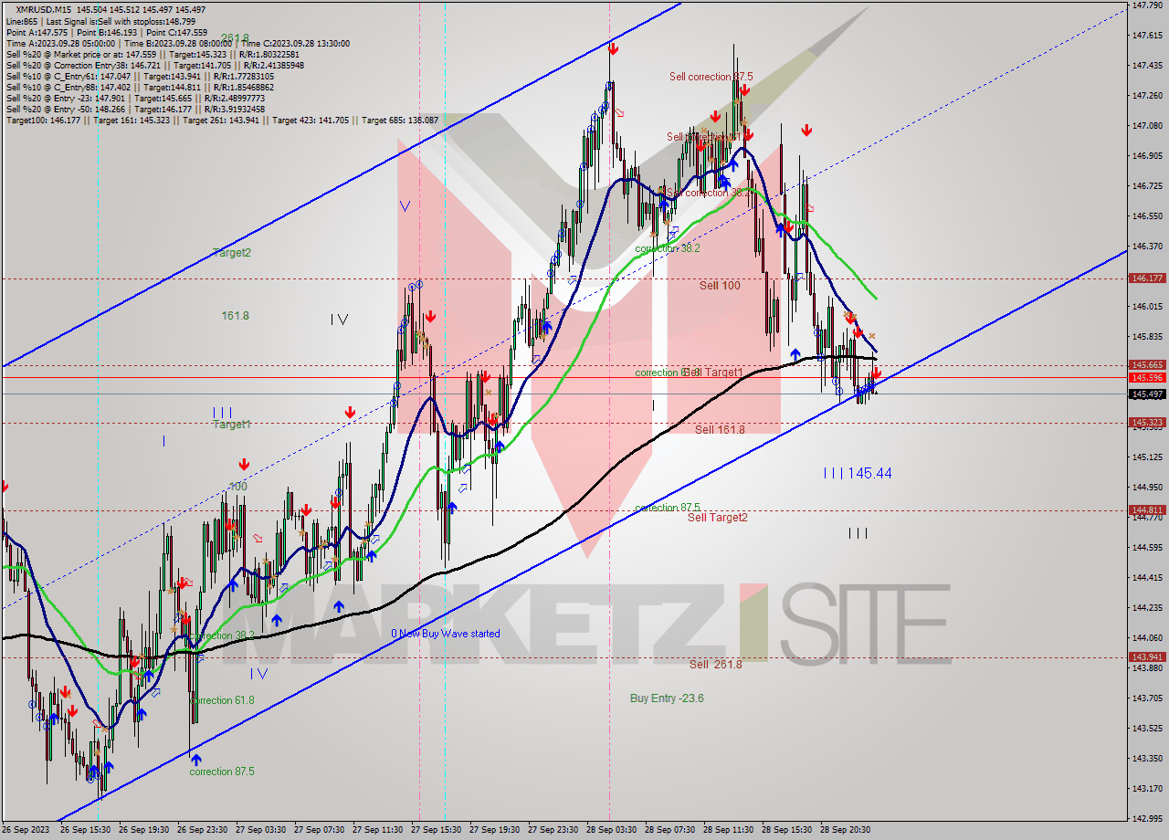Click the '28 Sep 15:30' time axis label

point(788,830)
